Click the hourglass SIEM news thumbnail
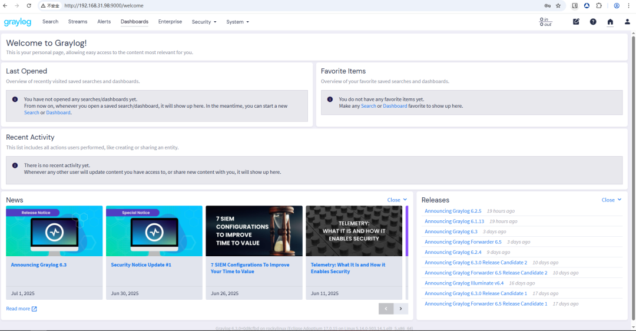The image size is (636, 331). pyautogui.click(x=254, y=231)
